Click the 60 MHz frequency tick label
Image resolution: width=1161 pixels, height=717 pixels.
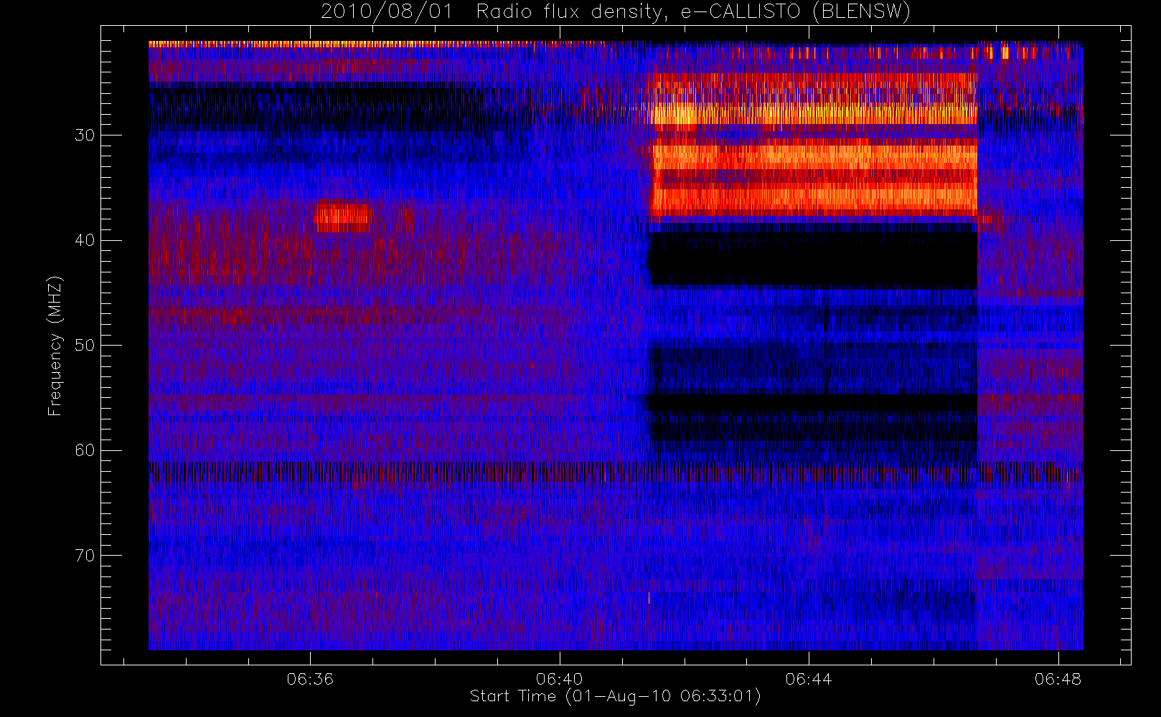(85, 450)
